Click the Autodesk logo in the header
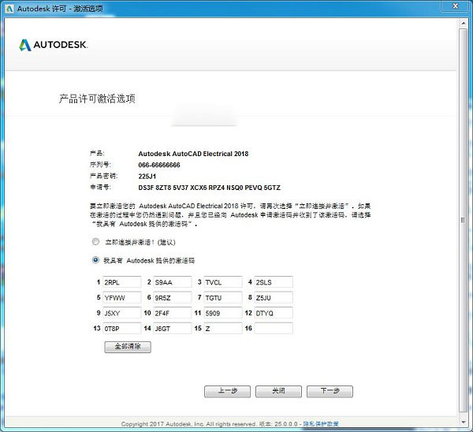This screenshot has width=473, height=432. (54, 45)
